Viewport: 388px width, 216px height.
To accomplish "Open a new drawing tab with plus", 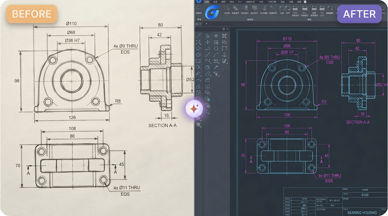I will pyautogui.click(x=206, y=23).
